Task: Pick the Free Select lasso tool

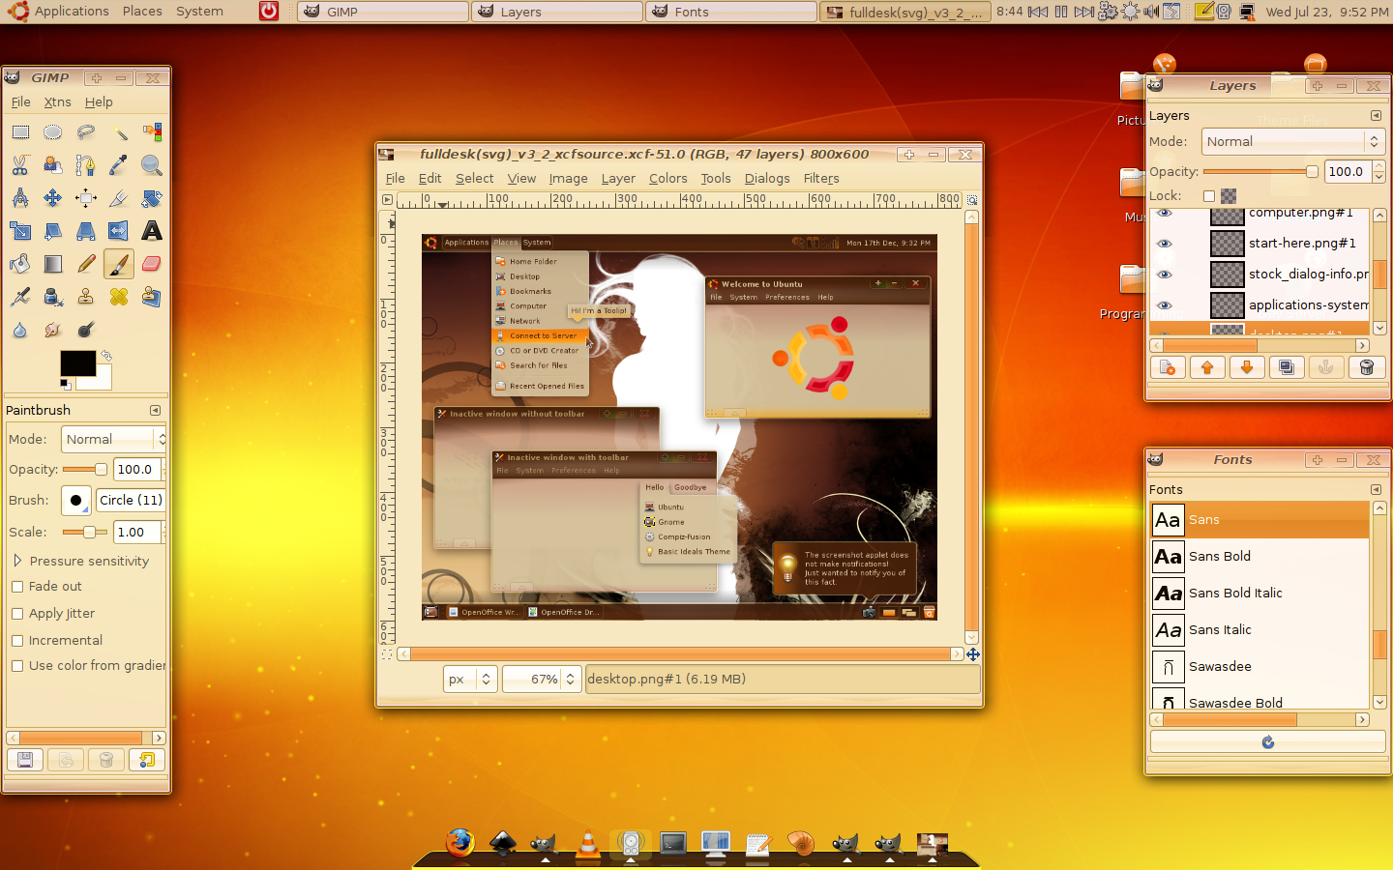Action: tap(86, 132)
